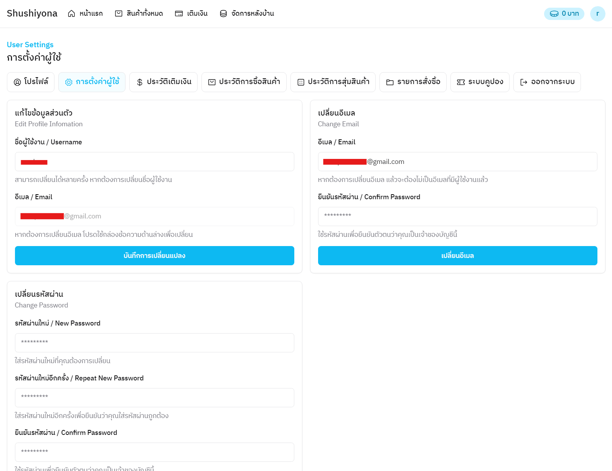Click the home icon in navbar
This screenshot has width=612, height=471.
point(71,14)
